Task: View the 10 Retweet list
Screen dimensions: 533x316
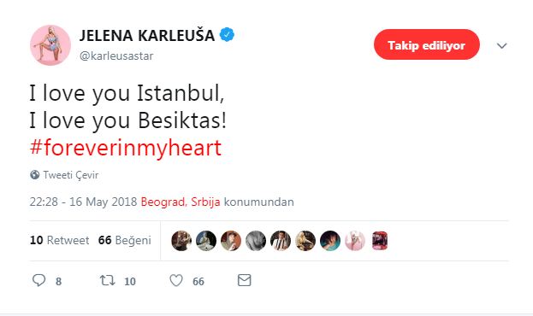Action: point(60,240)
